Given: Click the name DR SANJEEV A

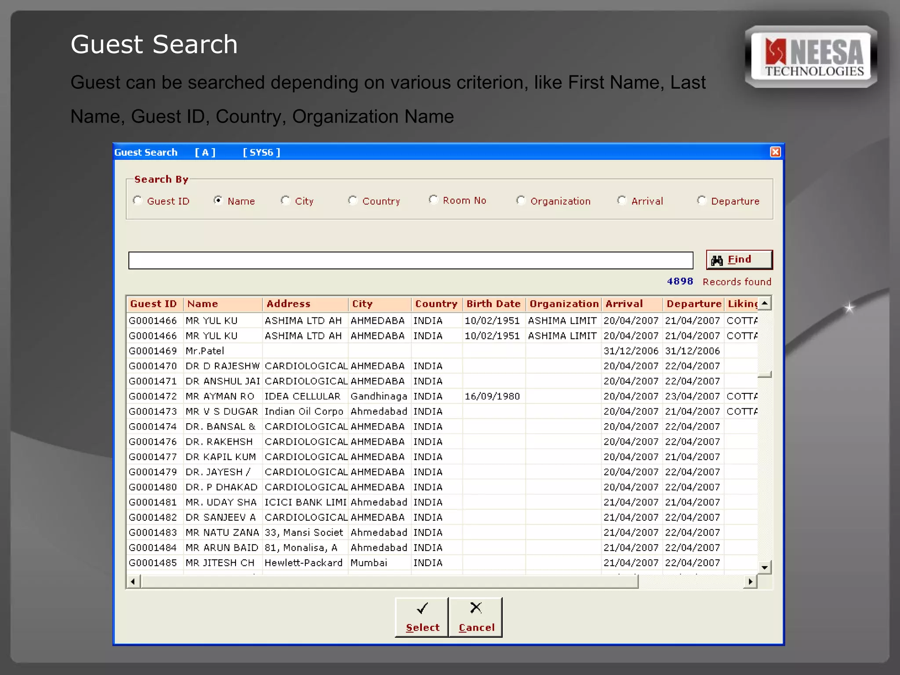Looking at the screenshot, I should (x=221, y=517).
